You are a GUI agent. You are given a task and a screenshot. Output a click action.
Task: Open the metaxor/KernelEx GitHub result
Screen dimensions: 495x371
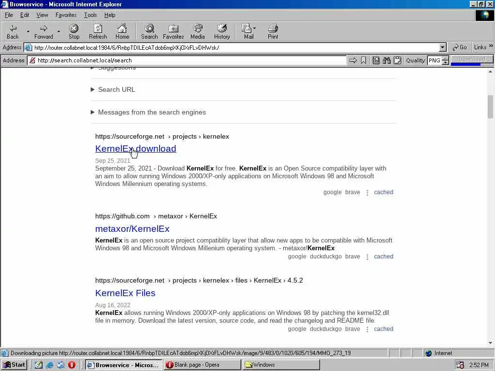[x=132, y=228]
